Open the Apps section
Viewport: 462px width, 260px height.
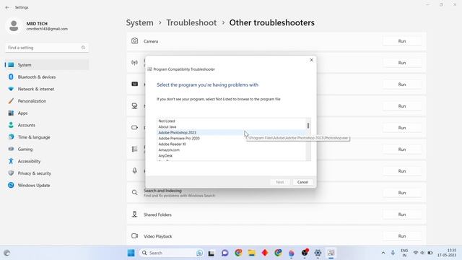[47, 113]
